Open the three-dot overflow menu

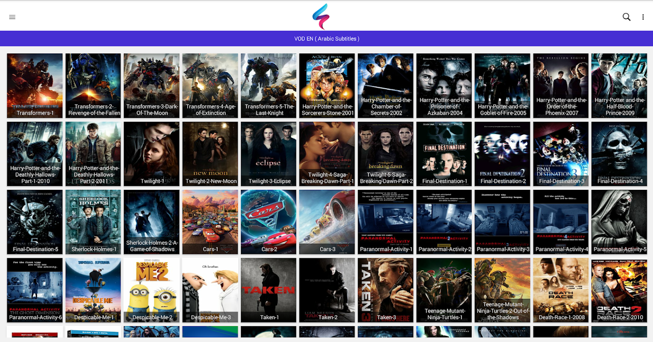(643, 17)
